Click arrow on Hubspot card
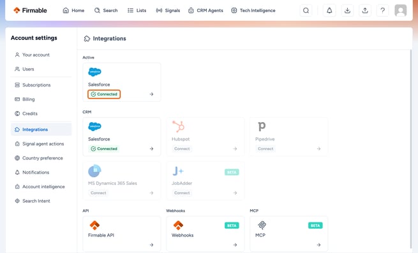 point(235,149)
